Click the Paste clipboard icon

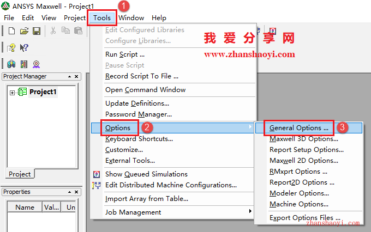click(x=78, y=30)
